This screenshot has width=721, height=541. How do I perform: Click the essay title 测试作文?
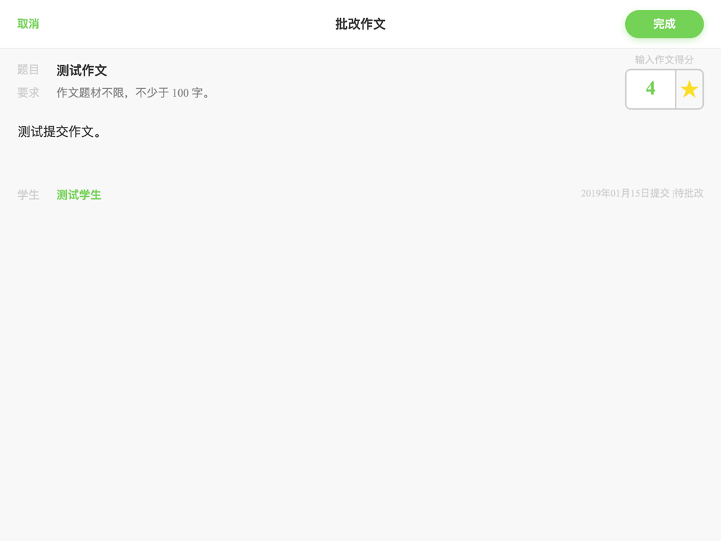81,71
